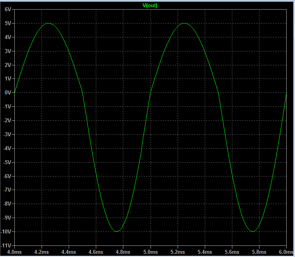
Task: Click the -4V vertical axis label
Action: [x=8, y=148]
